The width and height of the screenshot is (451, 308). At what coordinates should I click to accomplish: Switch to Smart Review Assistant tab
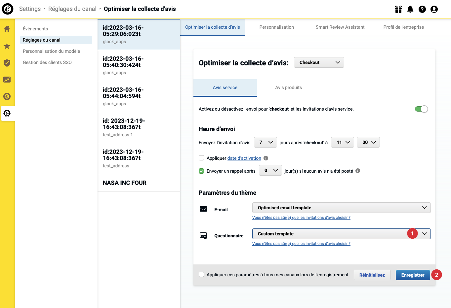coord(340,27)
